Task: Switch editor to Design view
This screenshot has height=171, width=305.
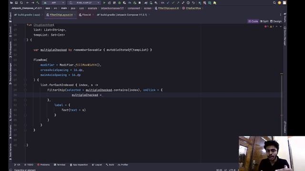Action: coord(276,21)
